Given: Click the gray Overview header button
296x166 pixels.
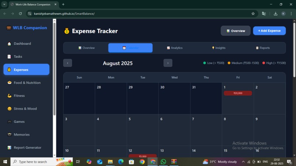Looking at the screenshot, I should click(236, 31).
